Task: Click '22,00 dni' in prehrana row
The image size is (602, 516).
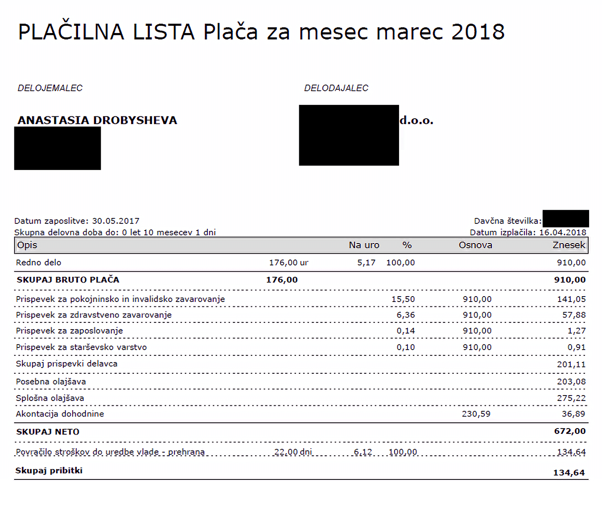Action: click(x=293, y=452)
